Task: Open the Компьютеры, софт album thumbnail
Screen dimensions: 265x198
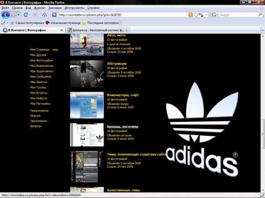Action: pos(87,105)
